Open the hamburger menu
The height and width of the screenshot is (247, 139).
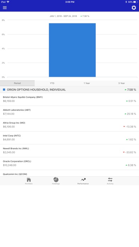click(x=5, y=7)
